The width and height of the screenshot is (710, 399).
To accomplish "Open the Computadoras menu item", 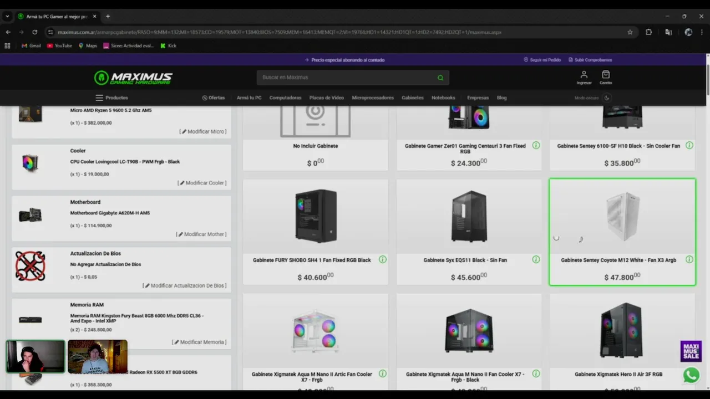I will point(285,98).
